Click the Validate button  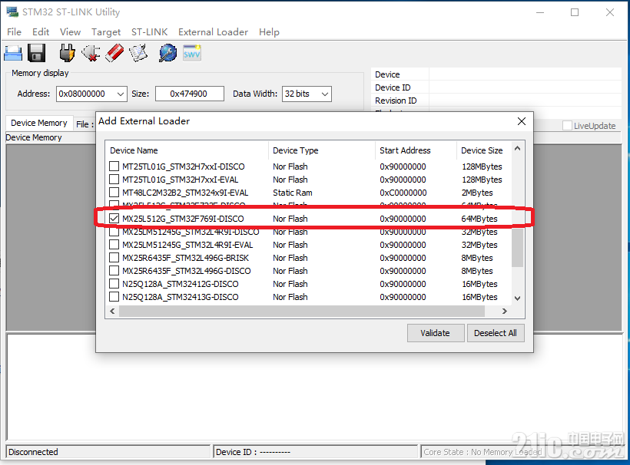(x=436, y=333)
